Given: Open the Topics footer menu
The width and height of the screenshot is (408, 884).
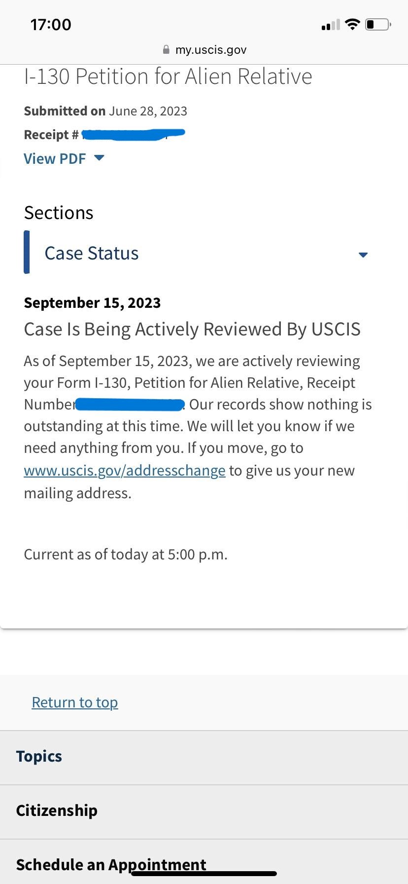Looking at the screenshot, I should pyautogui.click(x=204, y=757).
